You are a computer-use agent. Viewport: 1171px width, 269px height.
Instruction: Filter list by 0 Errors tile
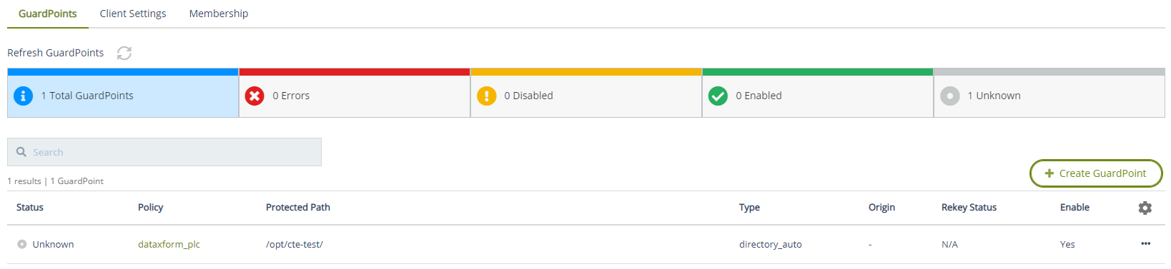click(355, 93)
